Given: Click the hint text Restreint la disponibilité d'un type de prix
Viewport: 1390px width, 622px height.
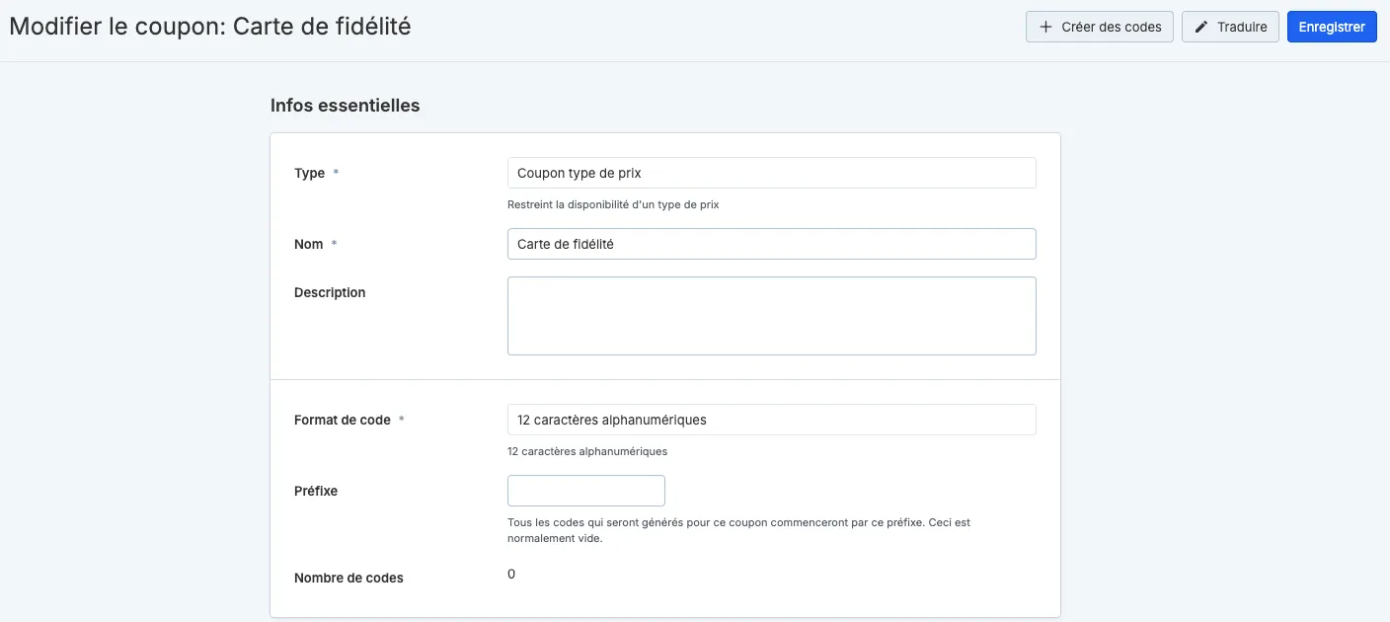Looking at the screenshot, I should [x=613, y=204].
